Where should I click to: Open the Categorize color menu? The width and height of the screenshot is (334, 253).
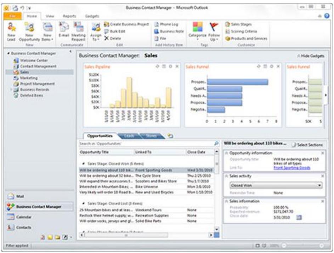pyautogui.click(x=198, y=31)
